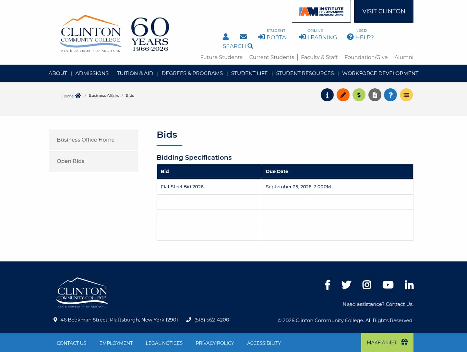Open the Need Help? link
The height and width of the screenshot is (352, 467).
coord(360,34)
